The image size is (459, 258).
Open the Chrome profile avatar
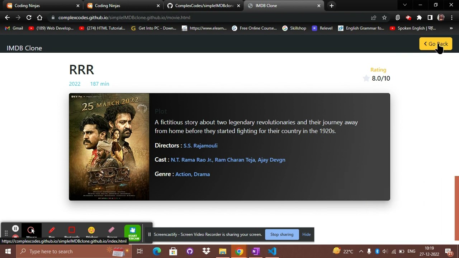coord(441,18)
